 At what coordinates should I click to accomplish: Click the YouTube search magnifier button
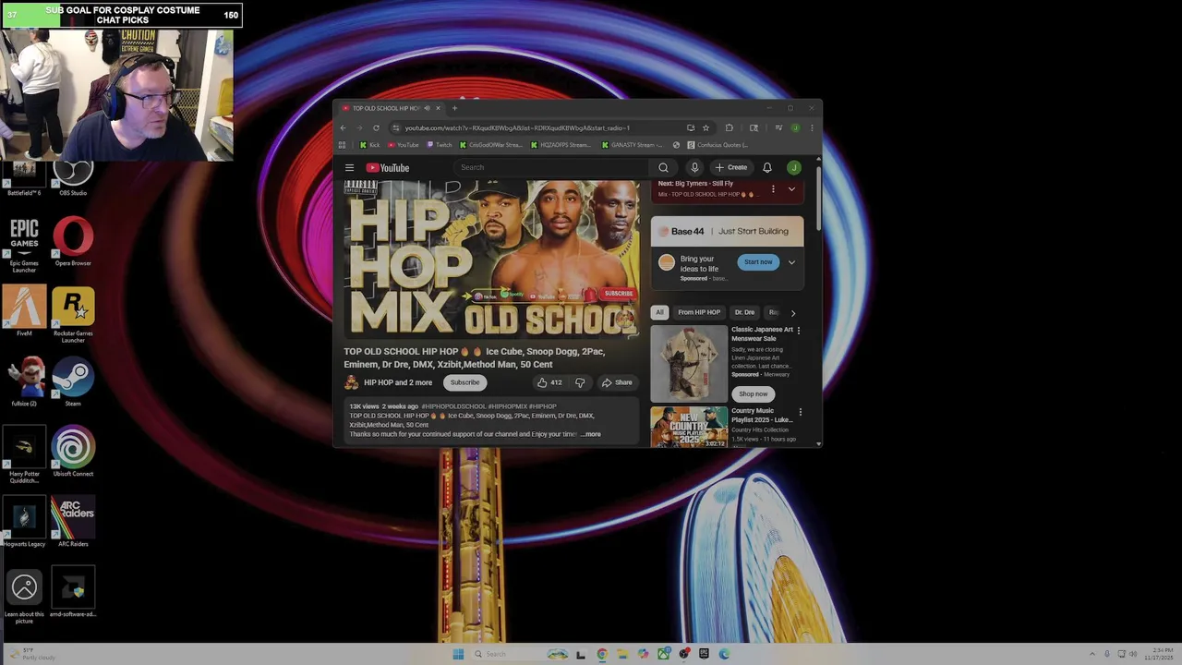tap(663, 167)
